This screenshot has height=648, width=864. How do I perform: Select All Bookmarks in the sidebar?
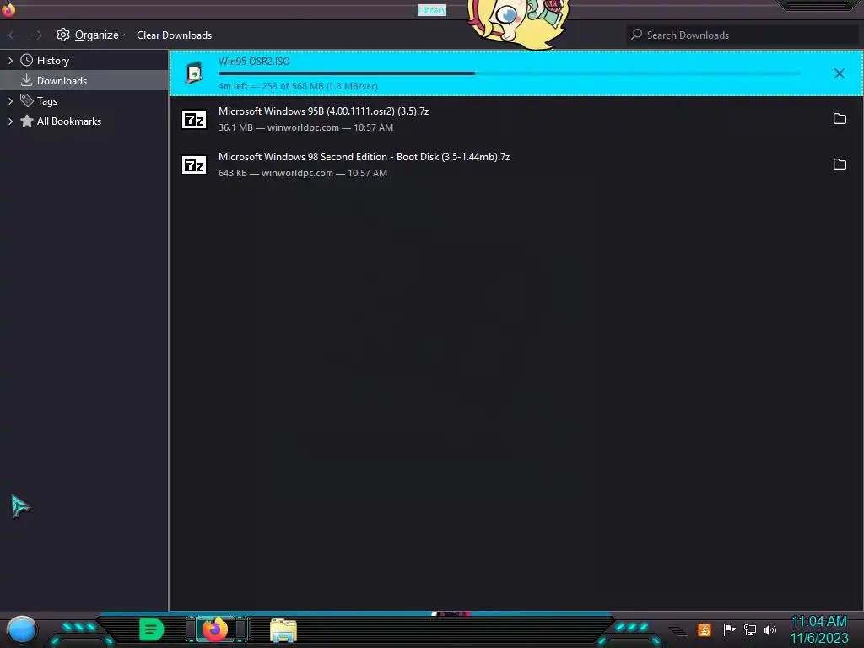click(x=84, y=121)
